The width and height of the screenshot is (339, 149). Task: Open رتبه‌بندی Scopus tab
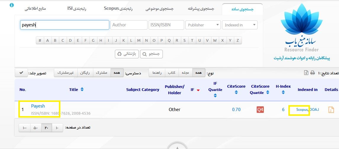[118, 9]
